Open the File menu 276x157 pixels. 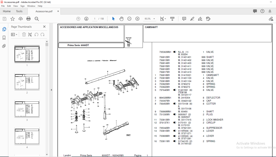coord(3,6)
